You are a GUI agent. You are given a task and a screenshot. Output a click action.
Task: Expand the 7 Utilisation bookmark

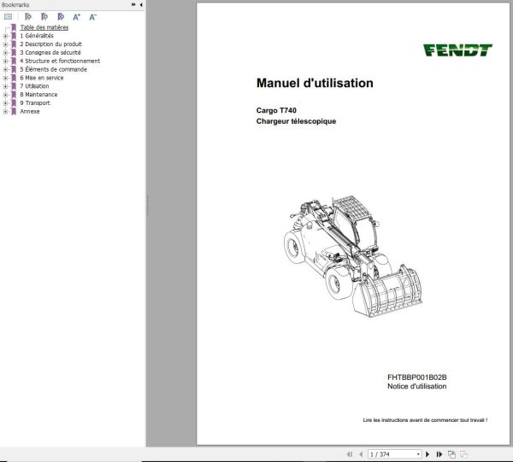(x=5, y=86)
